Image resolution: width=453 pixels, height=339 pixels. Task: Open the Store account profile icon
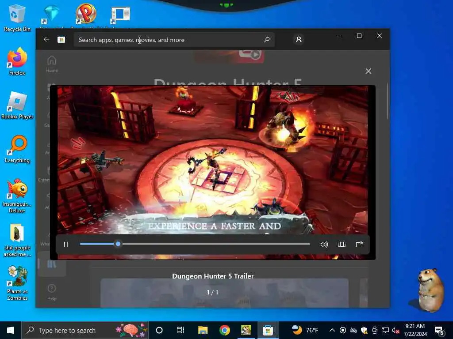click(299, 39)
